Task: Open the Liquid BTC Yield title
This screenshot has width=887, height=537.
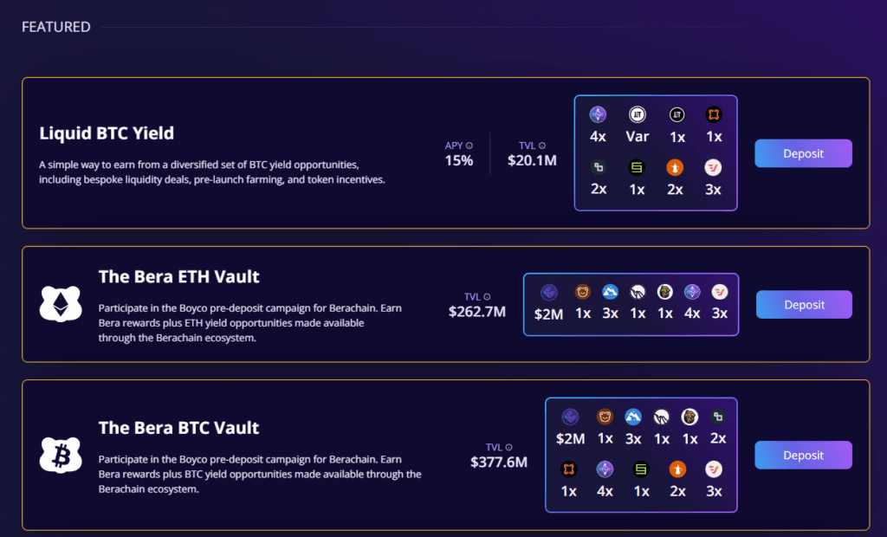Action: [x=107, y=133]
